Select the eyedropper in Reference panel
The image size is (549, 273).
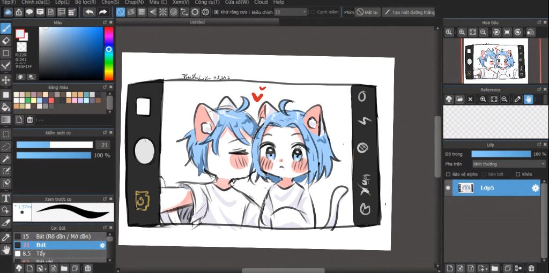517,99
